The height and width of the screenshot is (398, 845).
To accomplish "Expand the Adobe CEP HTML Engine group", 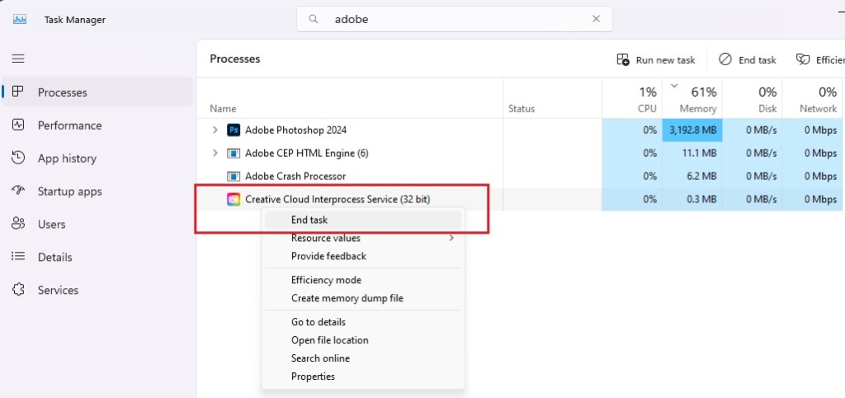I will tap(215, 153).
